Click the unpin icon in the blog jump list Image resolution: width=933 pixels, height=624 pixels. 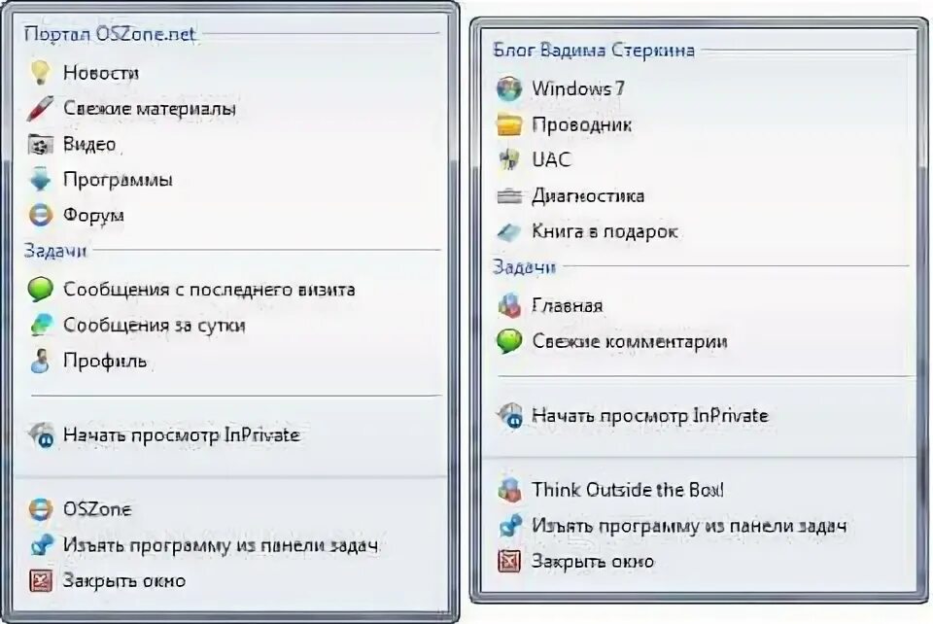[x=508, y=525]
